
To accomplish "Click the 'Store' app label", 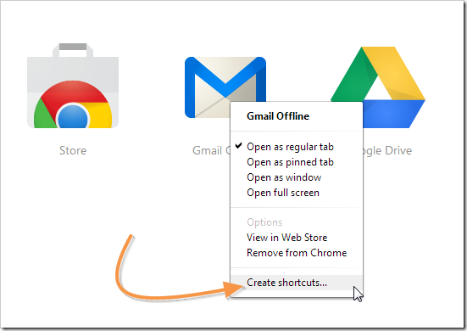I will pos(73,150).
